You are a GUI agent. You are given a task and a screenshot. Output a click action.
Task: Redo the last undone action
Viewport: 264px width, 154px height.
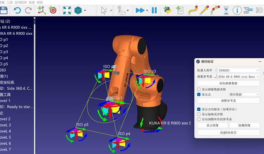(28, 10)
